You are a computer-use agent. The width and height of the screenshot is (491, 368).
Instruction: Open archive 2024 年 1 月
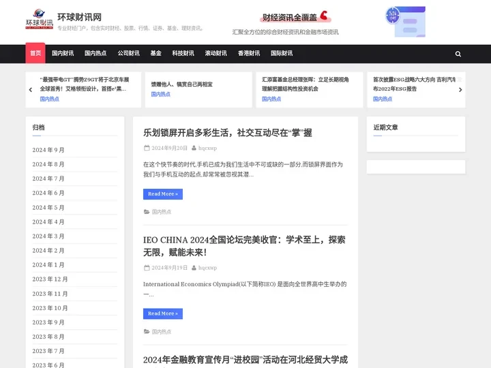tap(48, 265)
